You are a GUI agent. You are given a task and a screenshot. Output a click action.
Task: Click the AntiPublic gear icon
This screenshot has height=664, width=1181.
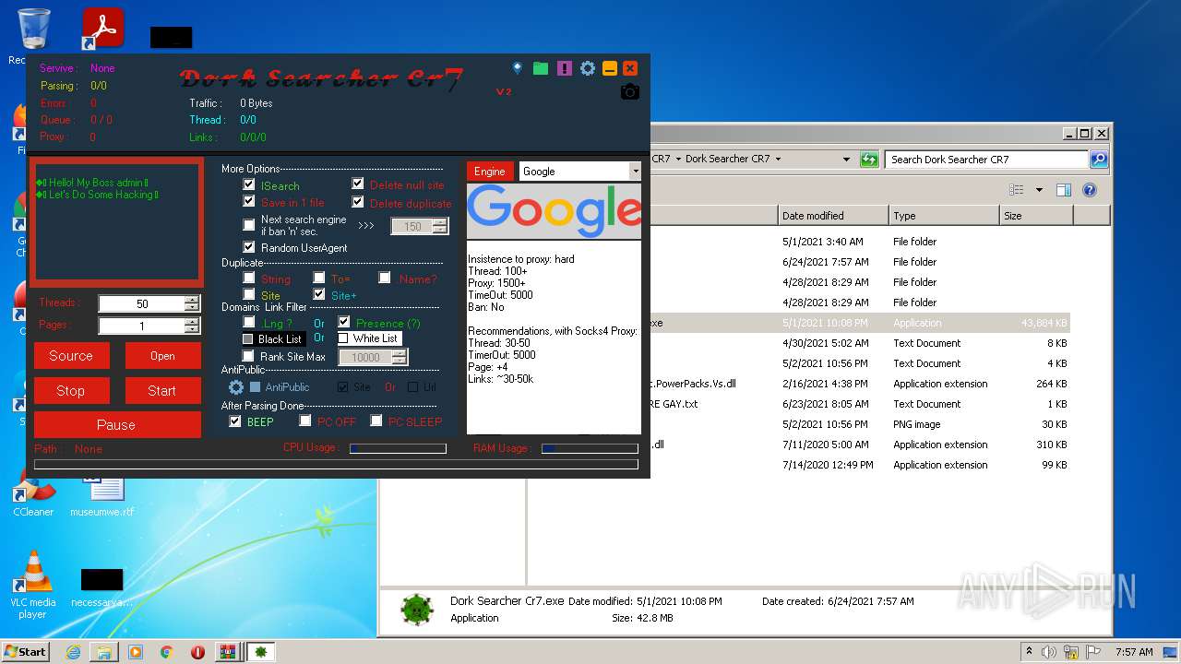(x=236, y=387)
